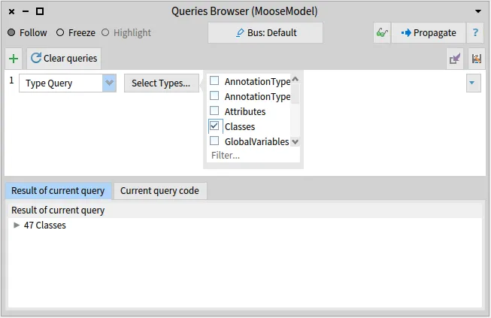Image resolution: width=491 pixels, height=318 pixels.
Task: Open the query row options dropdown arrow
Action: [473, 83]
